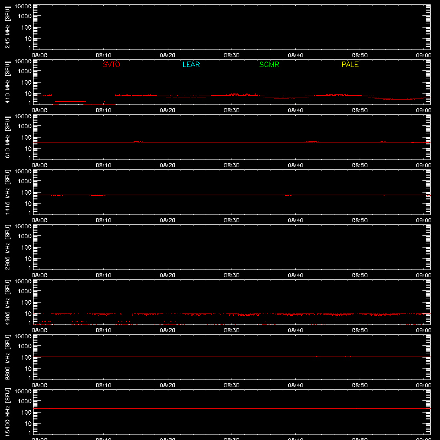Click the yellow PALE station label
Screen dimensions: 440x440
point(350,64)
